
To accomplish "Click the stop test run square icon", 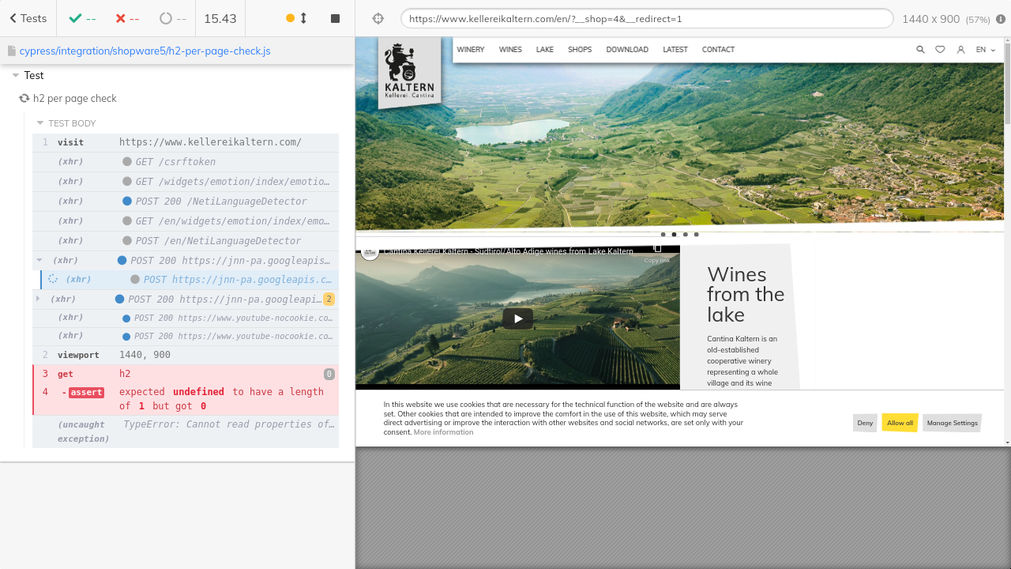I will coord(335,18).
